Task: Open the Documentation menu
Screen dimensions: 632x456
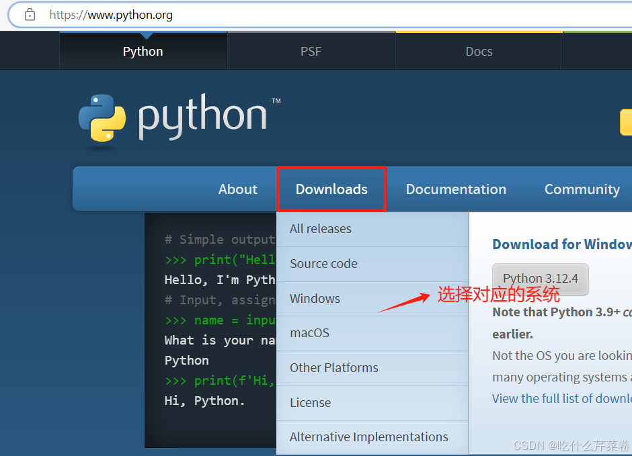Action: coord(456,189)
